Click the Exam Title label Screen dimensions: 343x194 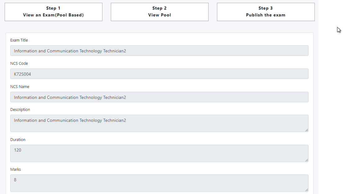(x=19, y=40)
